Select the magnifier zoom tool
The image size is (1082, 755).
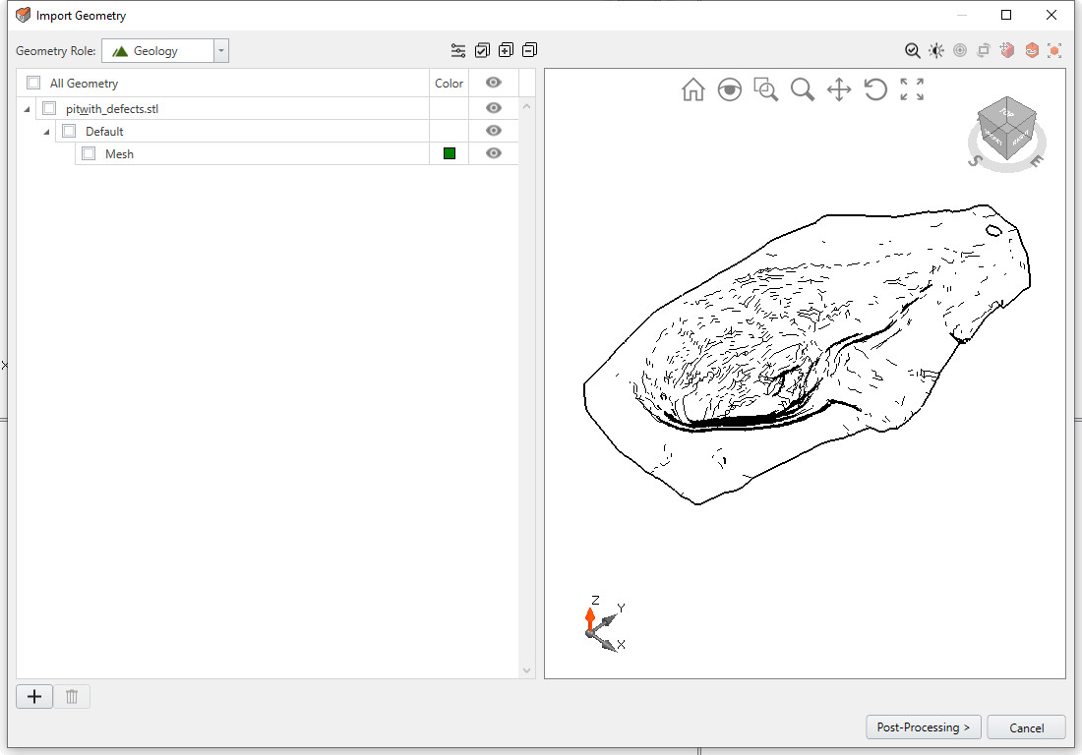(803, 89)
